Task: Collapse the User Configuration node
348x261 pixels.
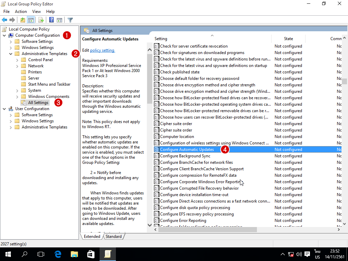Action: [x=4, y=109]
